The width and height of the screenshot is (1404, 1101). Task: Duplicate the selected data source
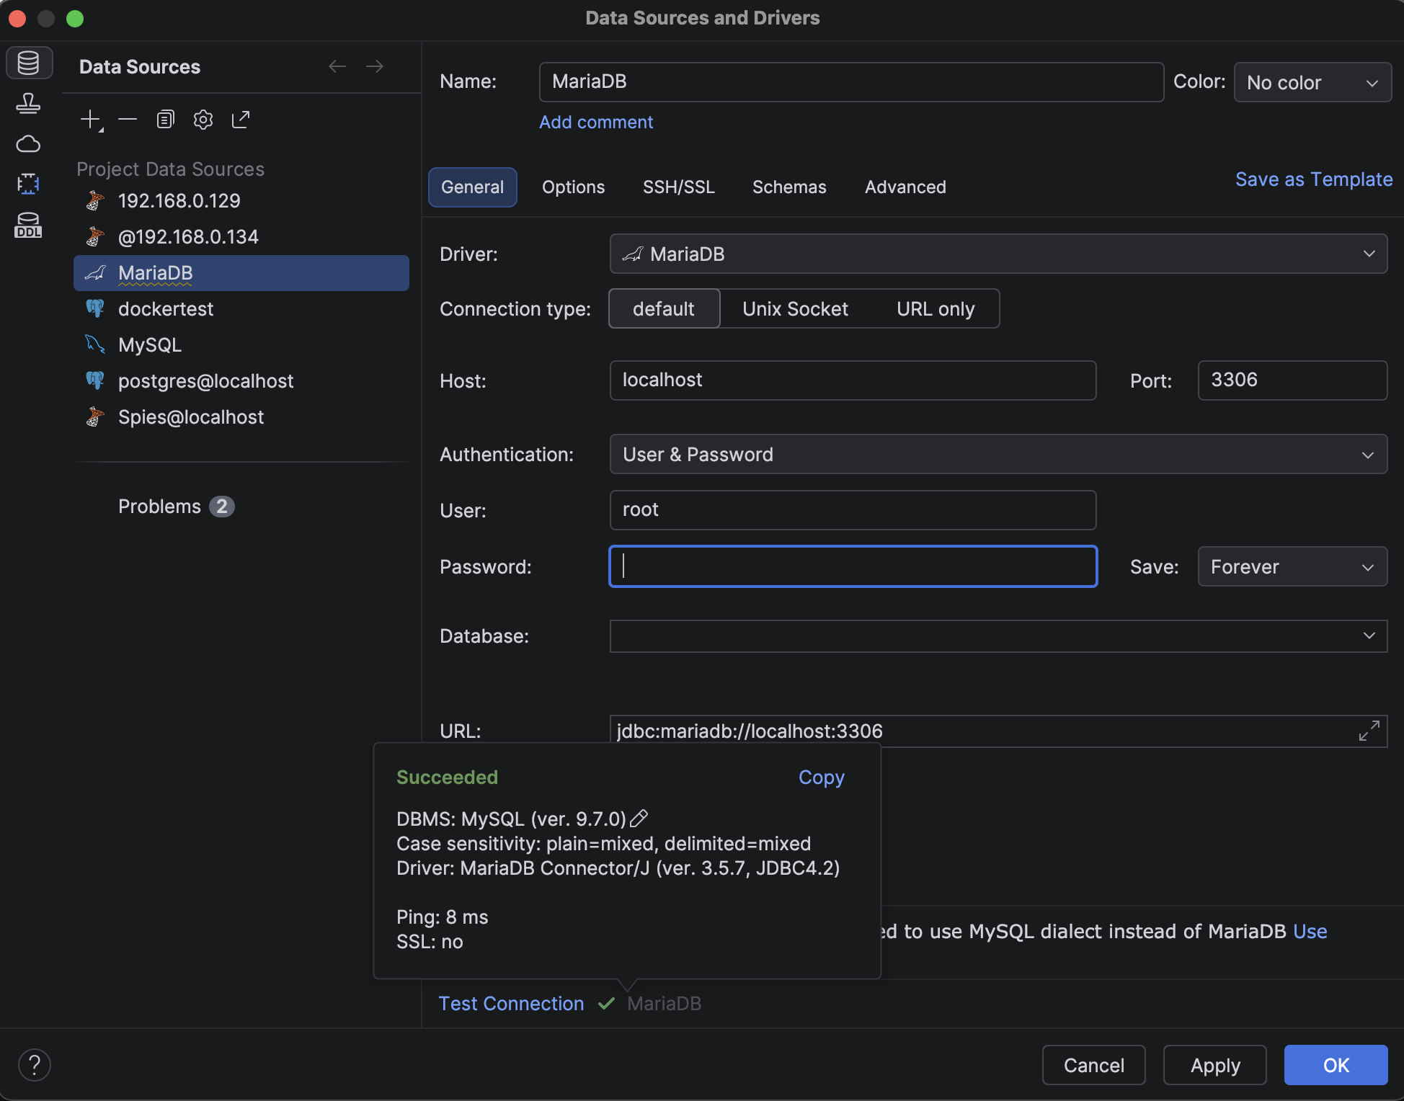pos(166,120)
